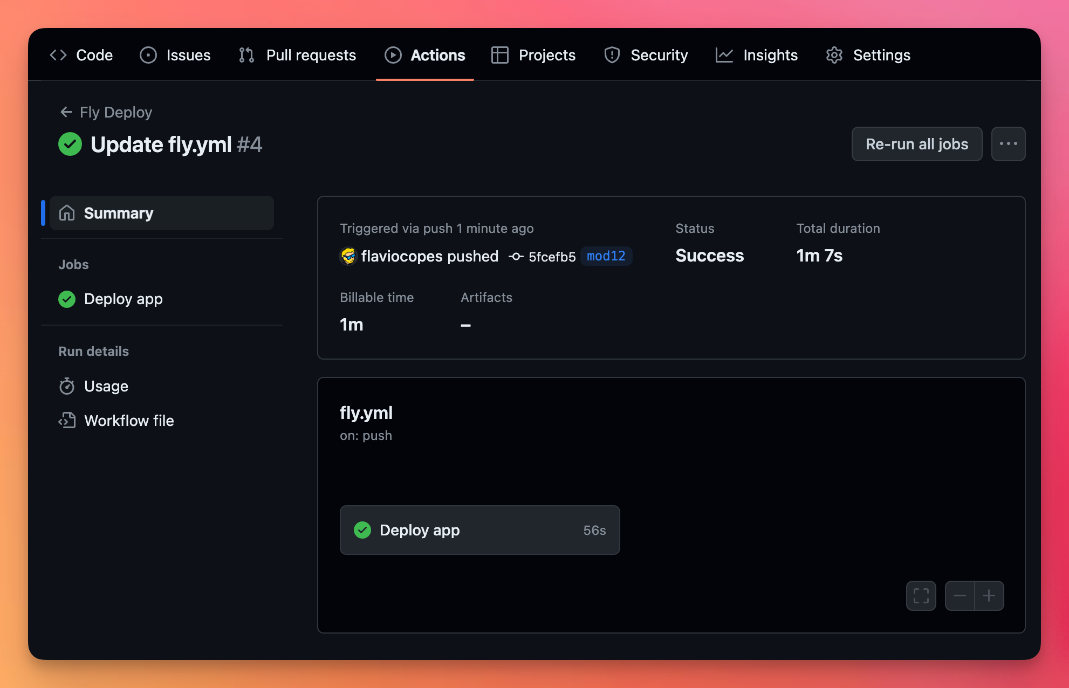Click the stopwatch icon next to Usage
1069x688 pixels.
click(67, 386)
